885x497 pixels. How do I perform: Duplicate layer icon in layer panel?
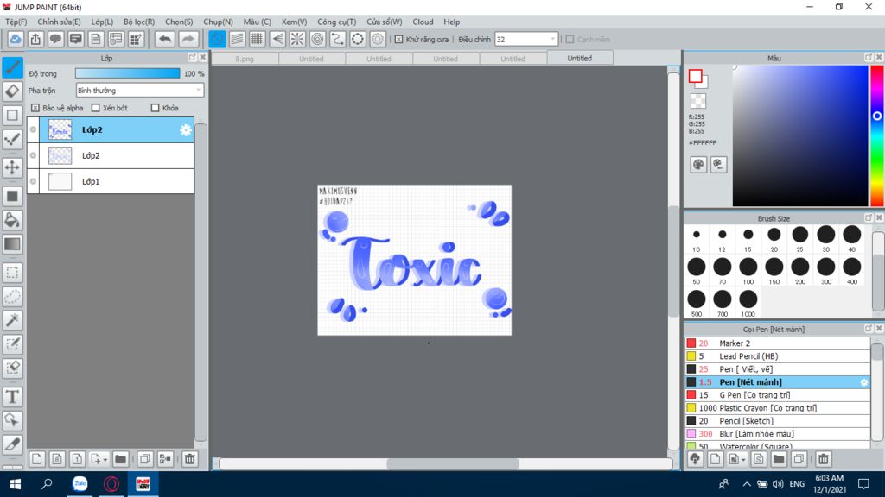click(x=145, y=459)
